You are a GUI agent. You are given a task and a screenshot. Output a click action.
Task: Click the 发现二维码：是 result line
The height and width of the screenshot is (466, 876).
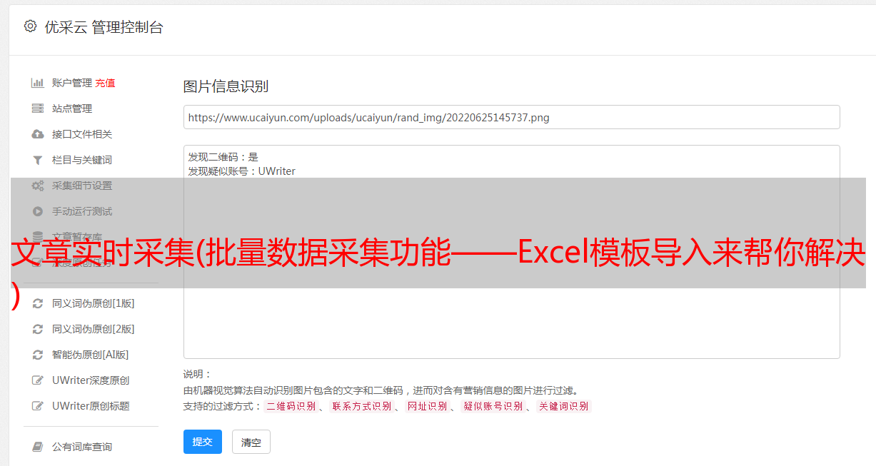(x=223, y=157)
